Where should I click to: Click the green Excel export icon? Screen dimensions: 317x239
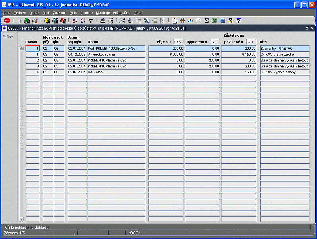[x=214, y=20]
